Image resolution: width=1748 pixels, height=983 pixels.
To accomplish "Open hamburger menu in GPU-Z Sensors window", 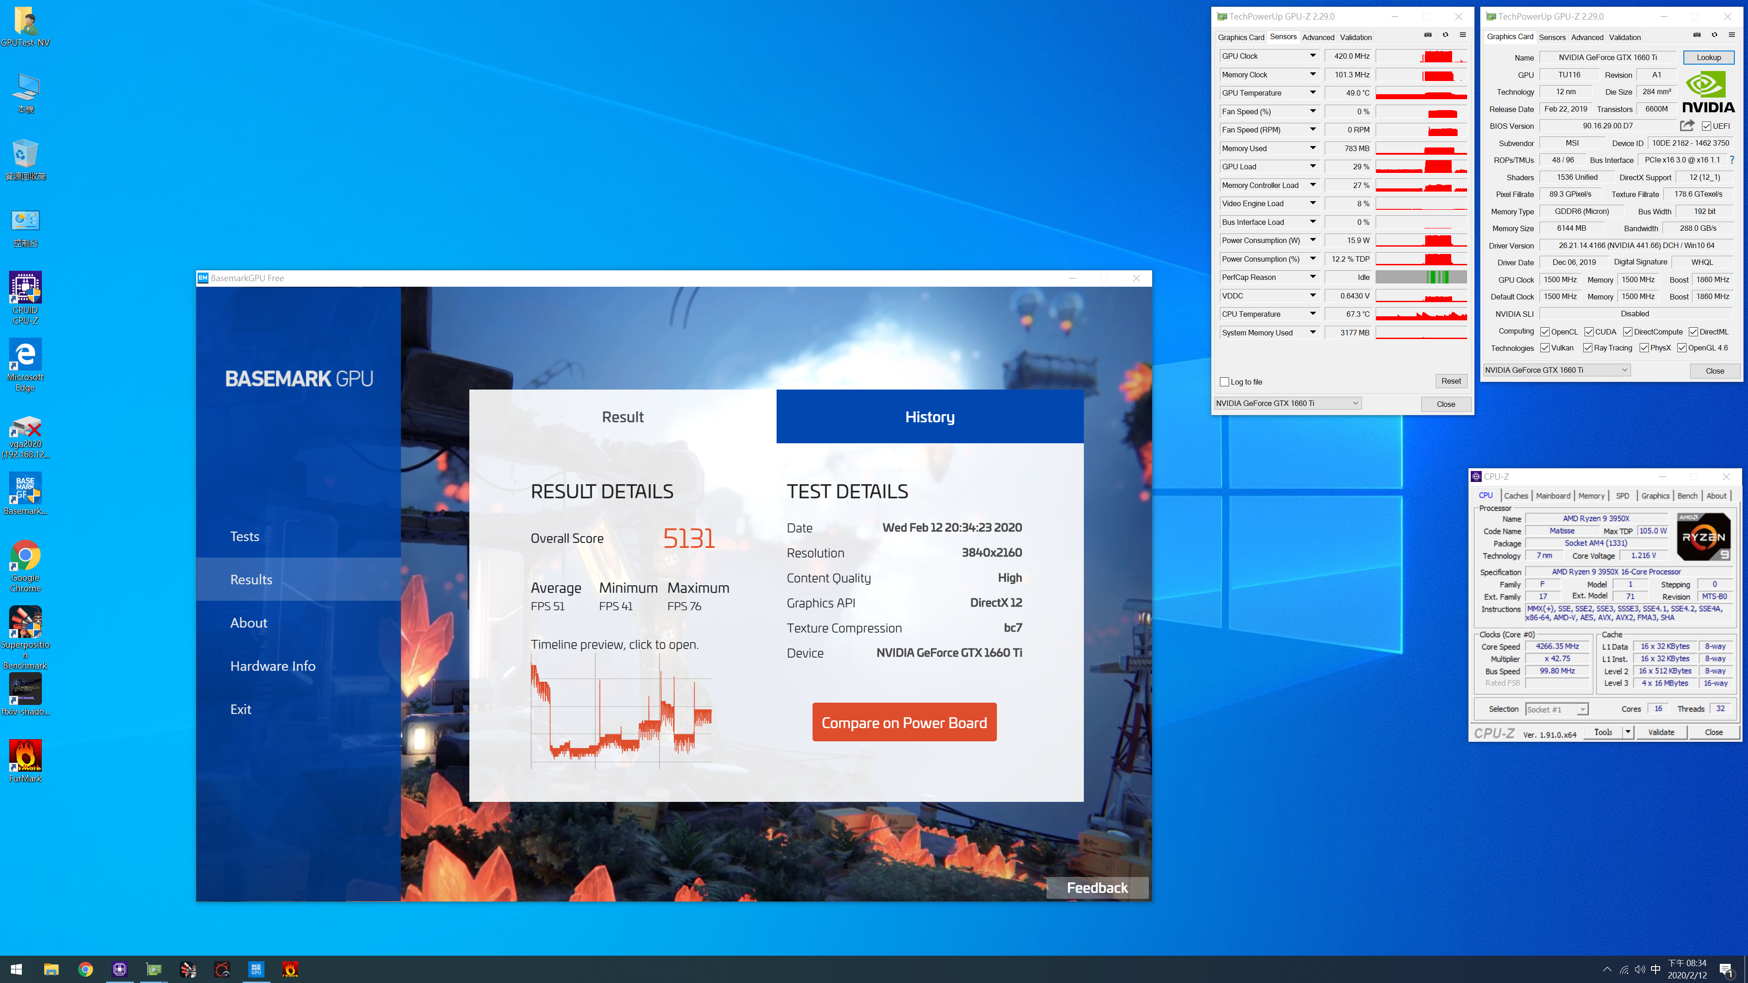I will [1463, 35].
